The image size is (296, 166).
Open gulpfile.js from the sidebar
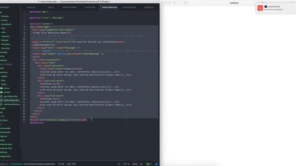[4, 152]
